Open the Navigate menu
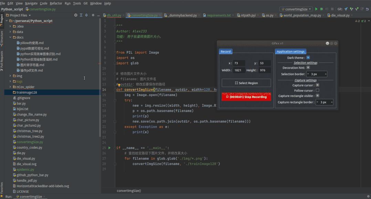The width and height of the screenshot is (371, 199). (x=31, y=3)
